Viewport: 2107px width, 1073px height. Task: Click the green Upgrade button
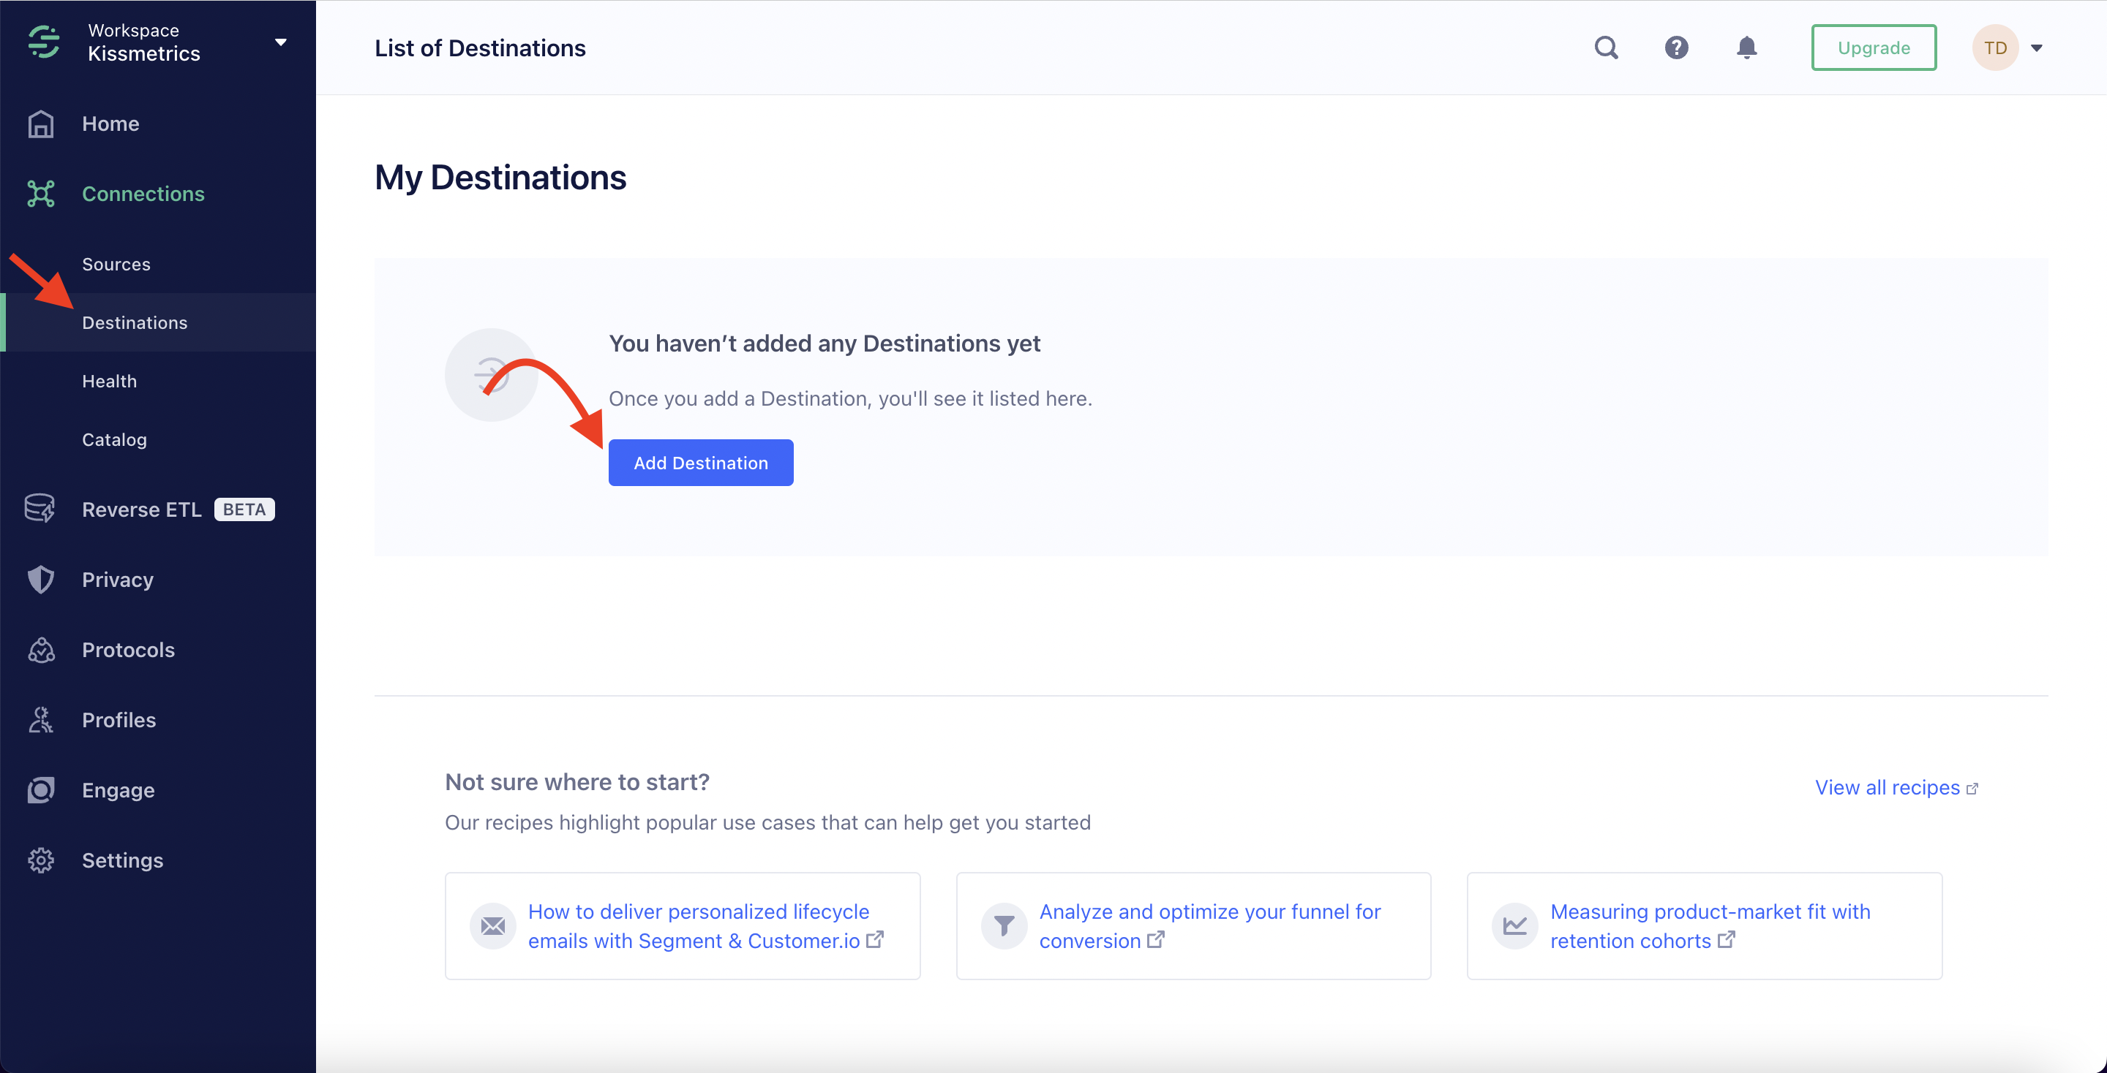point(1873,48)
